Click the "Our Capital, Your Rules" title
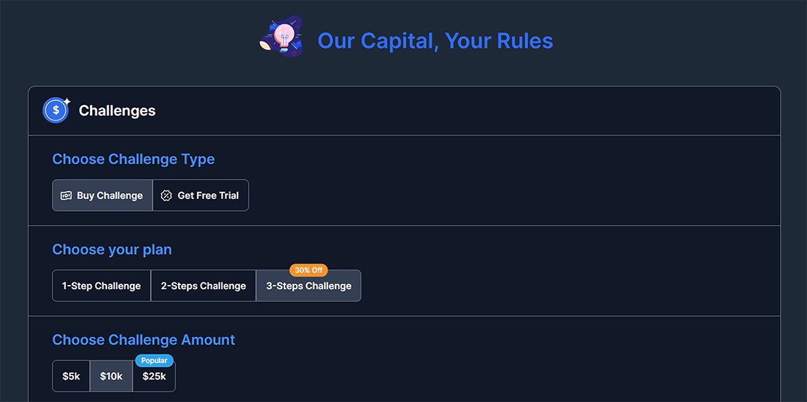807x402 pixels. (x=435, y=41)
